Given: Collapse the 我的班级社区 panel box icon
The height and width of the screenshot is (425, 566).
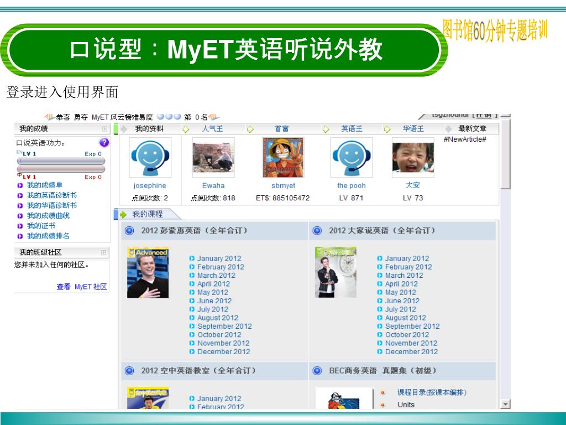Looking at the screenshot, I should point(103,252).
